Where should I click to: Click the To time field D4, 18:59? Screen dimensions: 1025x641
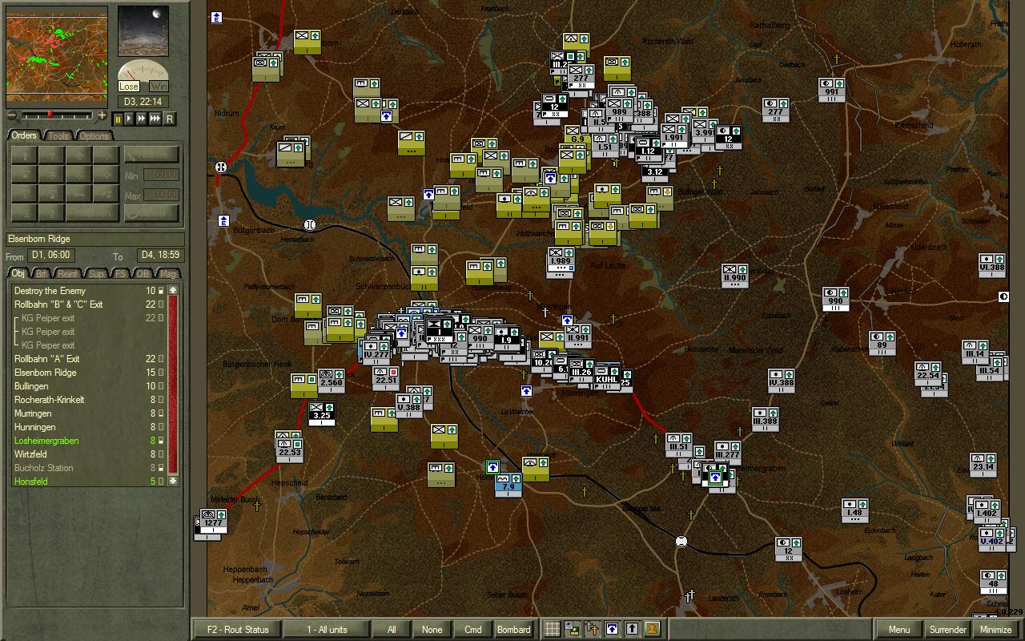[x=161, y=255]
